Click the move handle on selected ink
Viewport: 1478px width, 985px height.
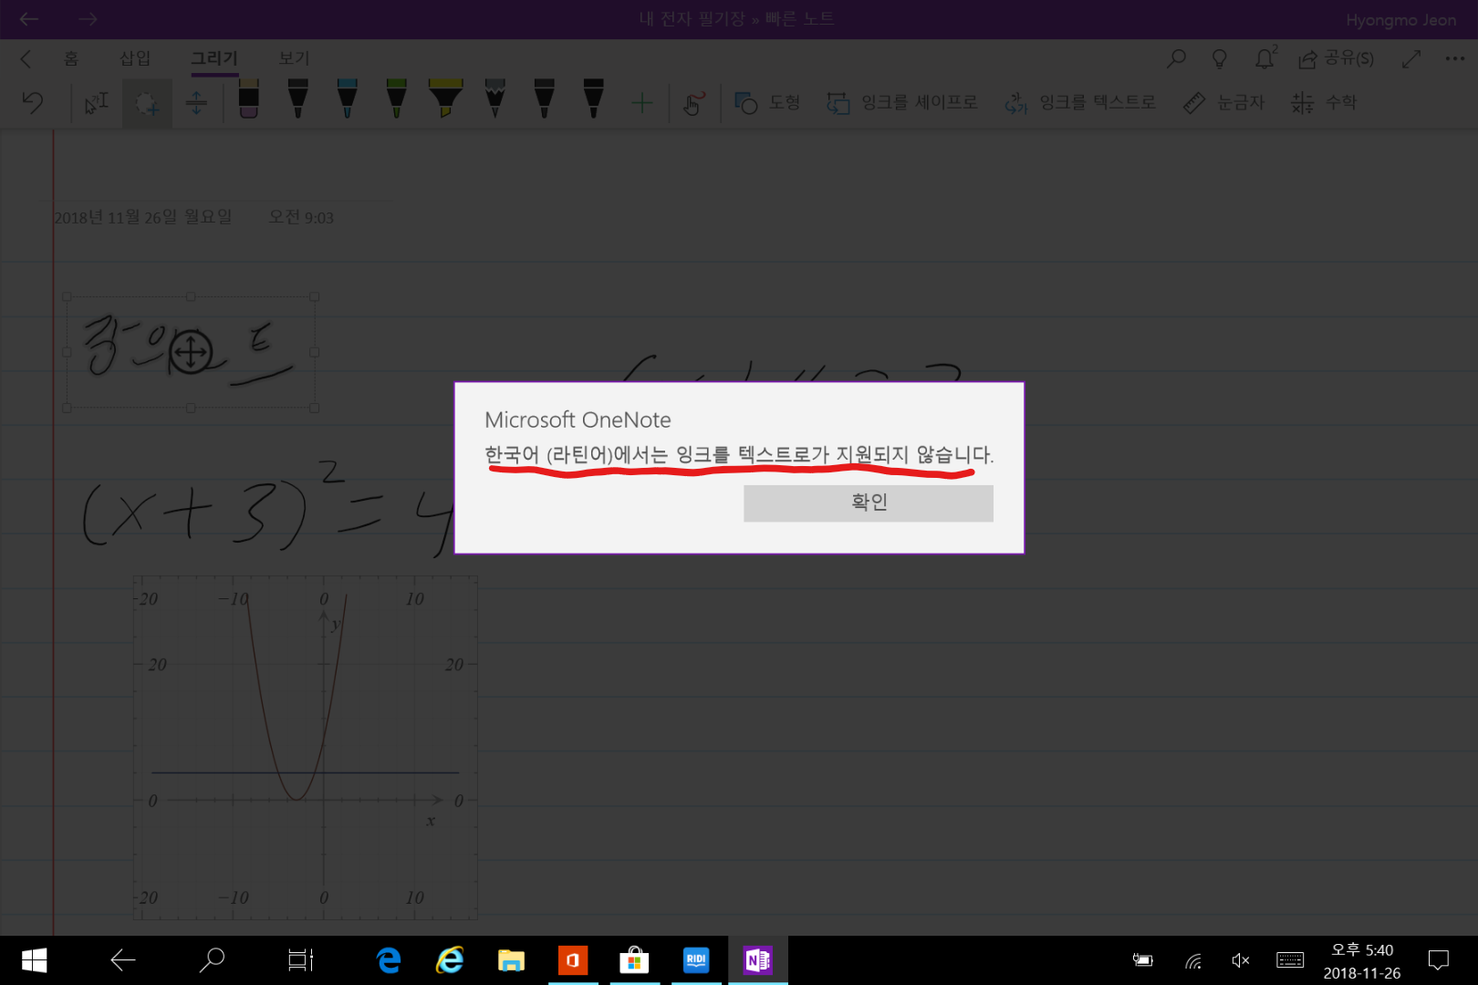point(191,352)
